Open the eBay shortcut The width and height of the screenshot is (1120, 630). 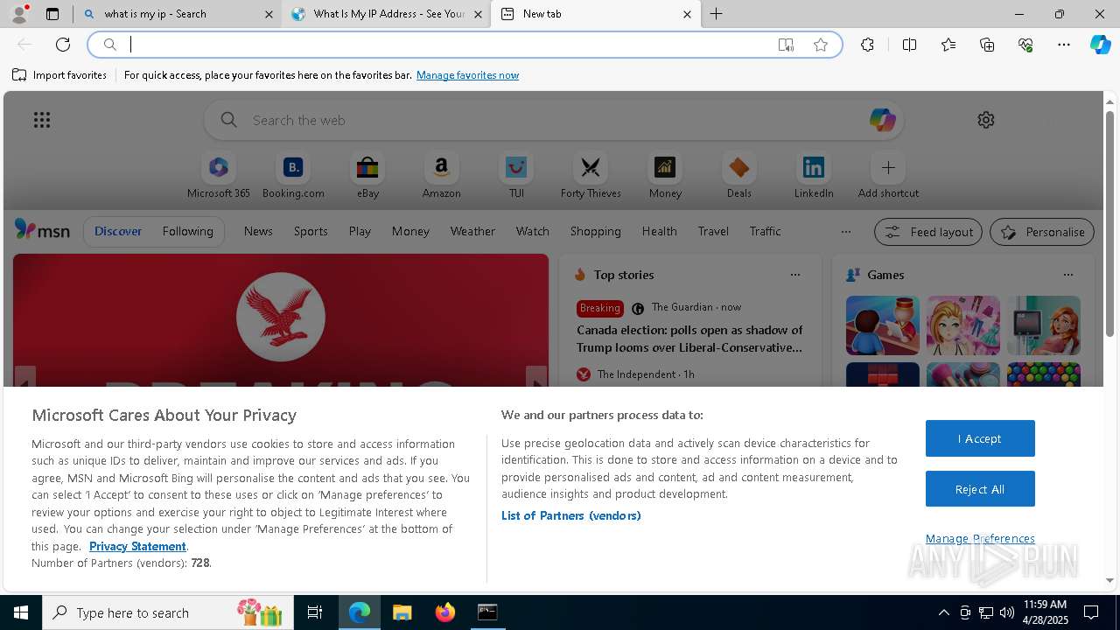click(x=367, y=176)
